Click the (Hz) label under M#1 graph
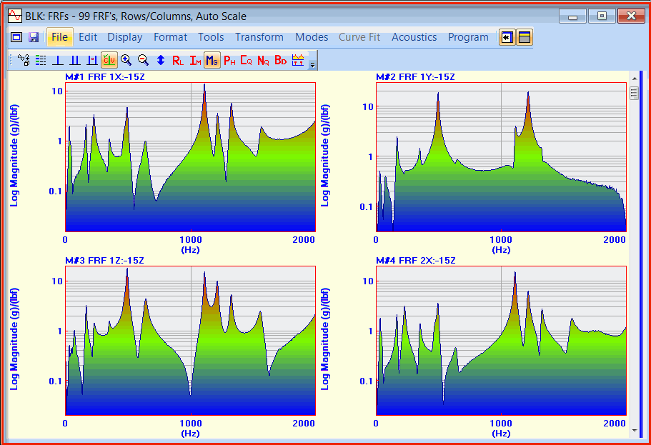 point(191,250)
